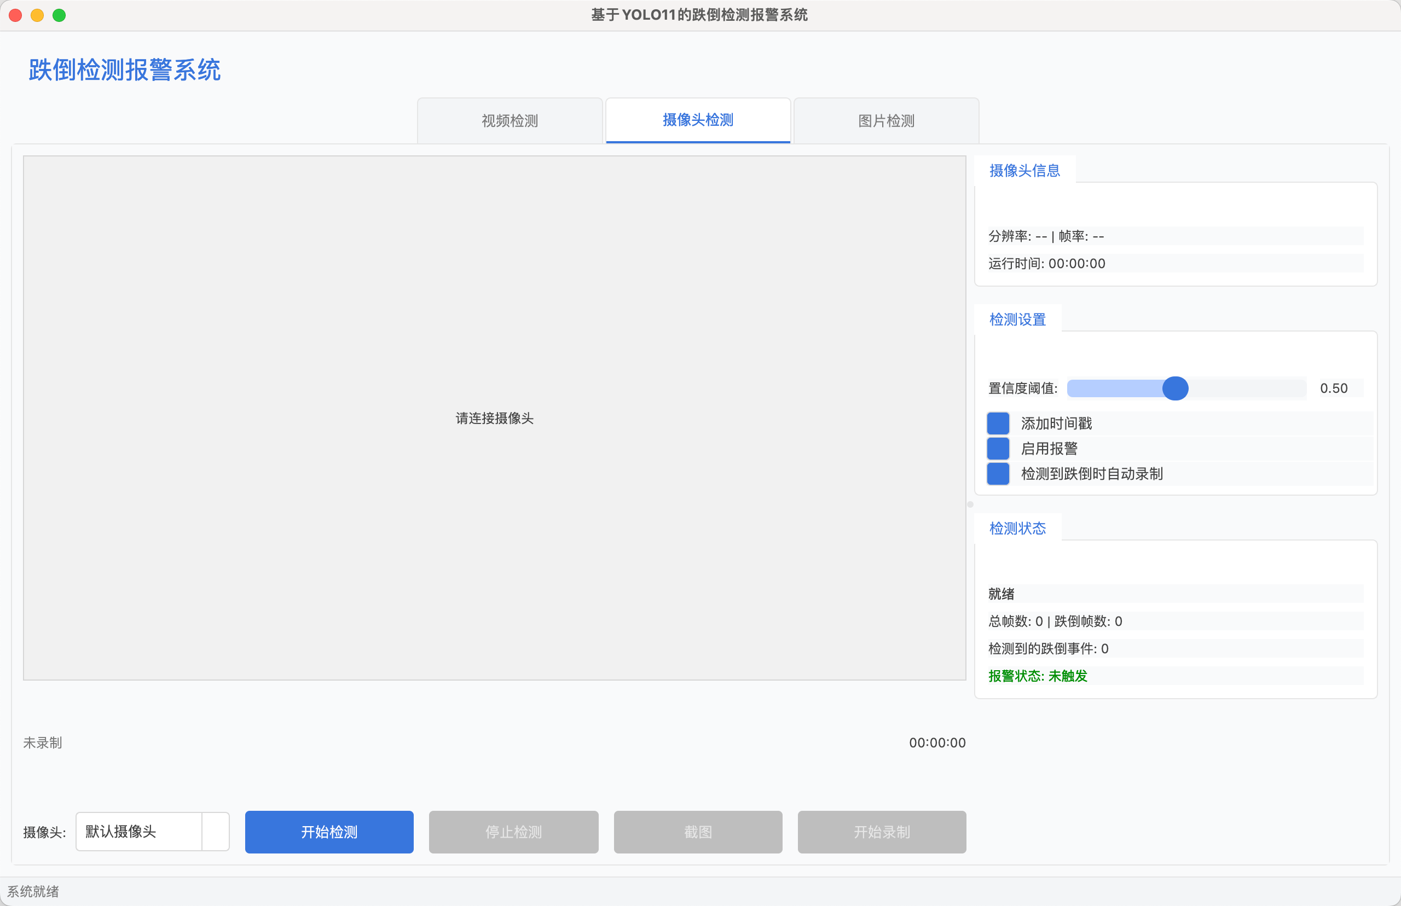Switch to the 视频检测 tab
1401x906 pixels.
coord(510,120)
